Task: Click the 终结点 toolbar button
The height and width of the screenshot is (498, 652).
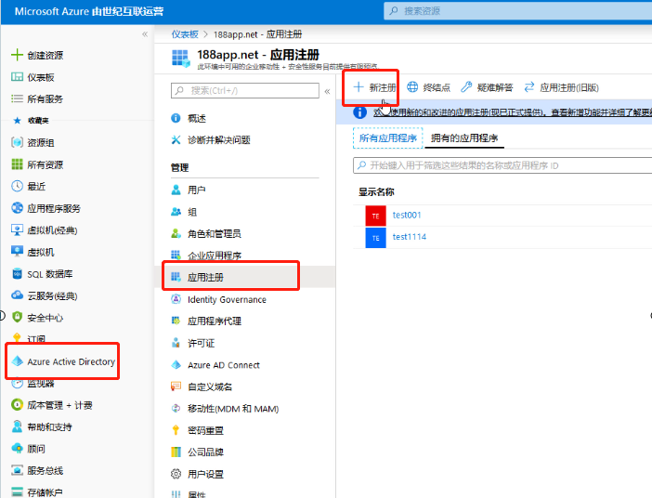Action: (x=429, y=87)
